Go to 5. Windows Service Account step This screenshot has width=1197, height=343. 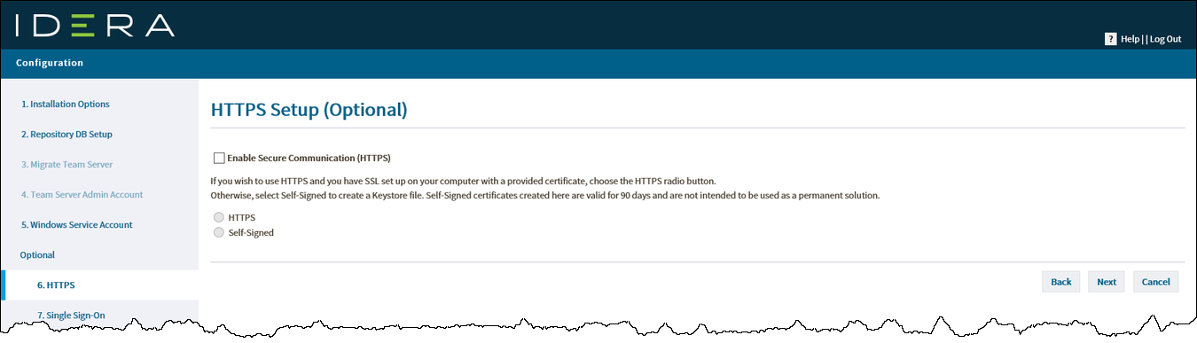pos(76,224)
